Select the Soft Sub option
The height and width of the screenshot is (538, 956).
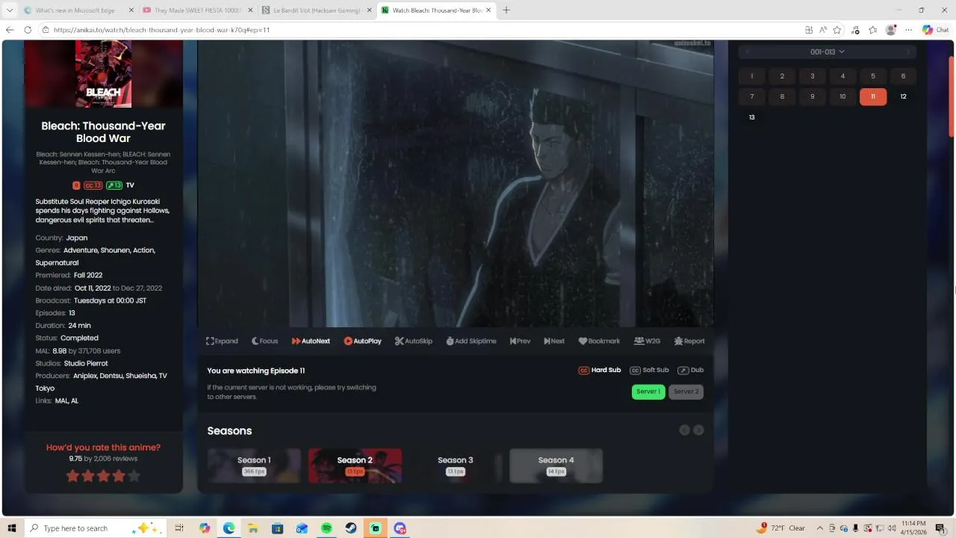649,370
